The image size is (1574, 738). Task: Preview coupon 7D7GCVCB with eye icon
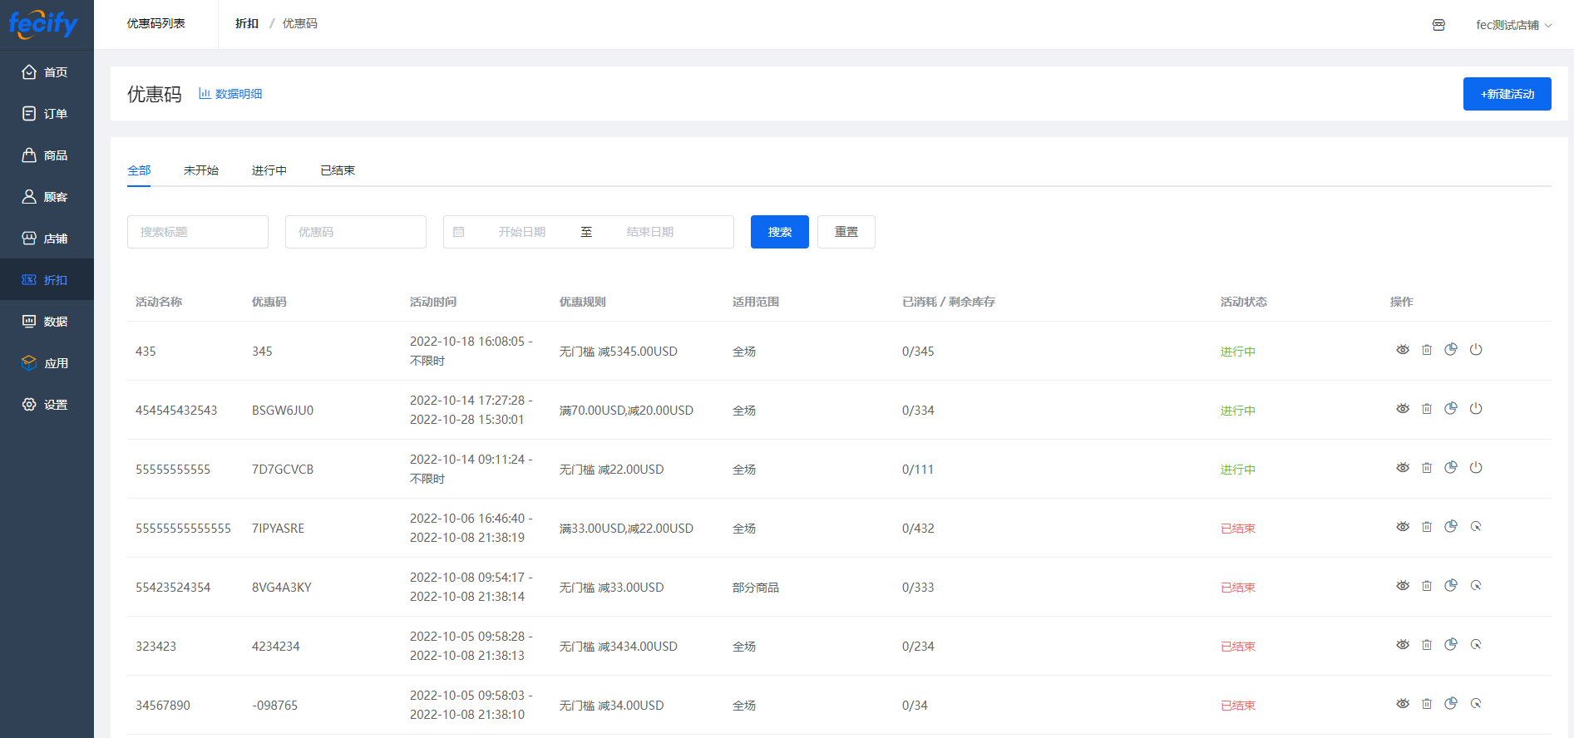click(x=1403, y=468)
